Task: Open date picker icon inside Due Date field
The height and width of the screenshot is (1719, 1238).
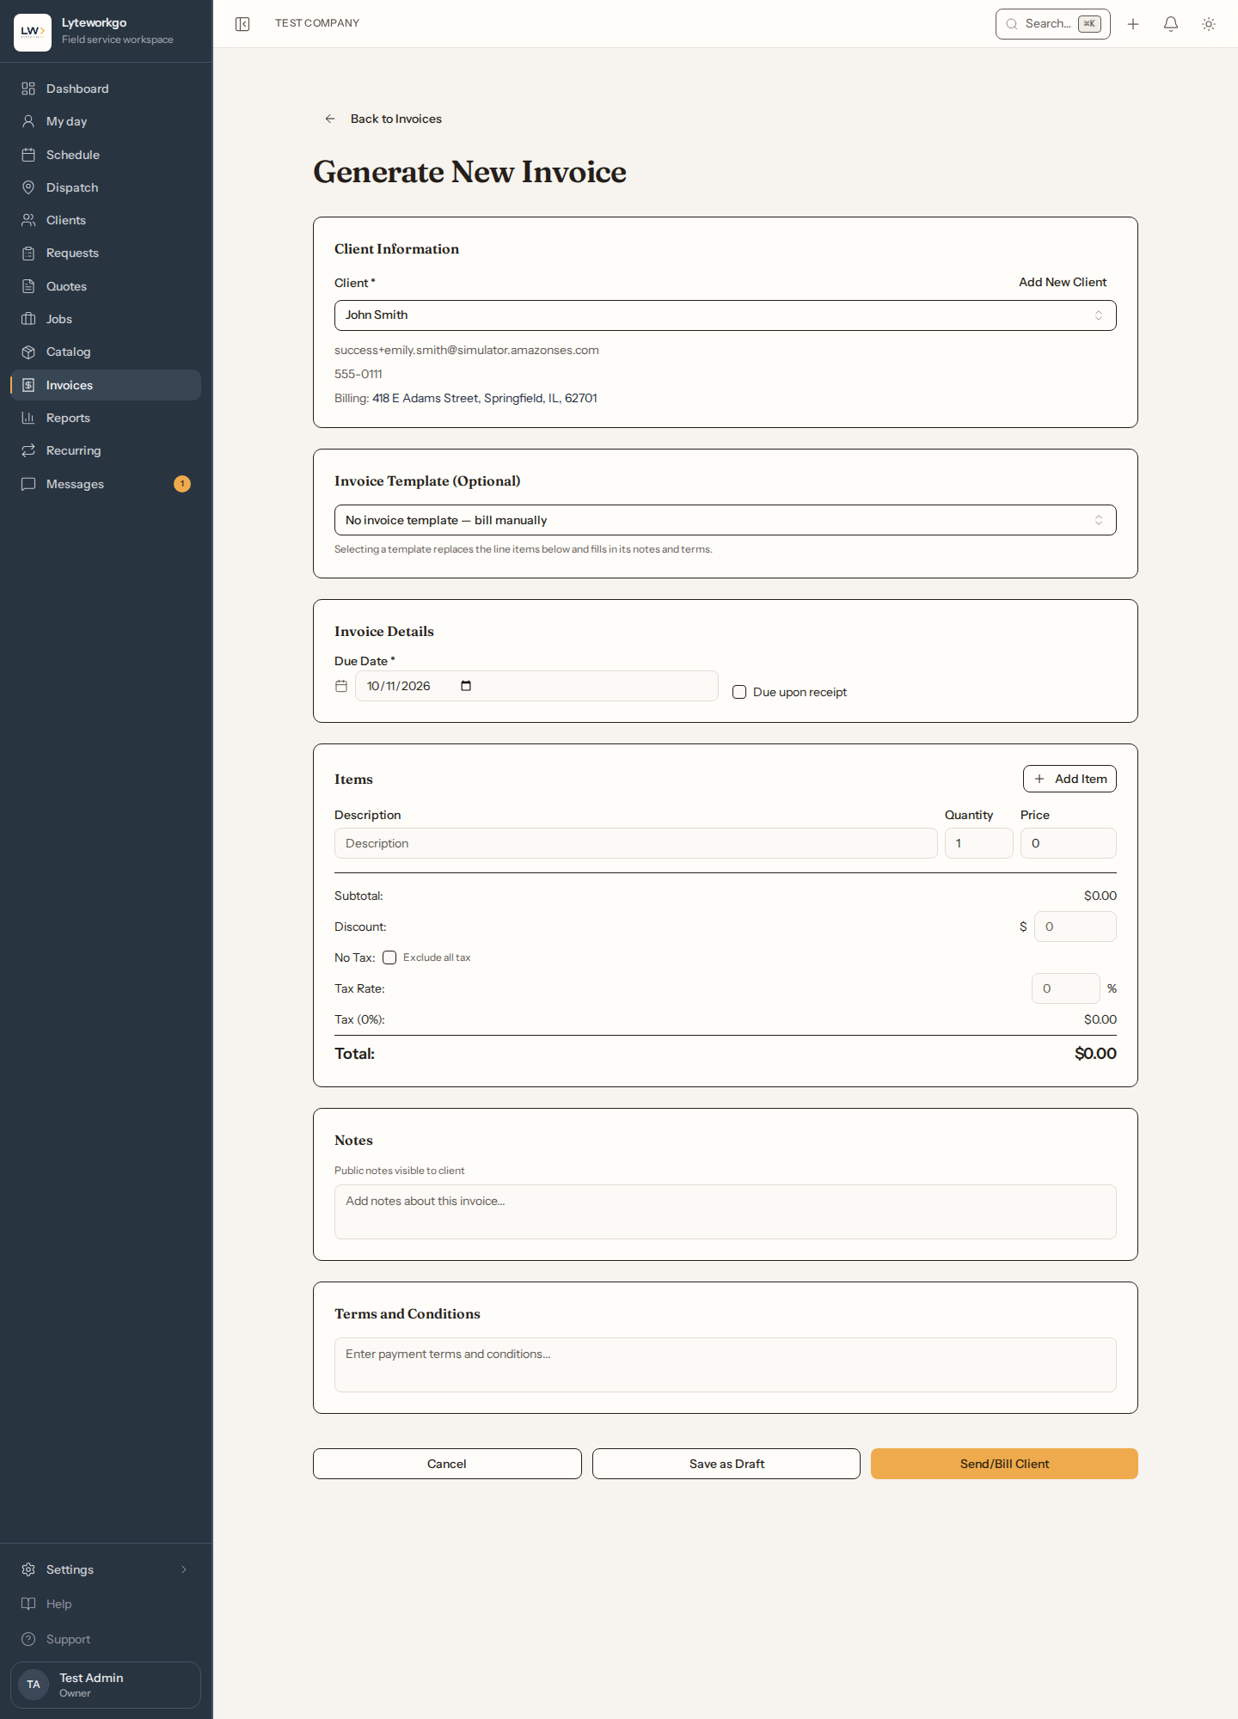Action: coord(466,686)
